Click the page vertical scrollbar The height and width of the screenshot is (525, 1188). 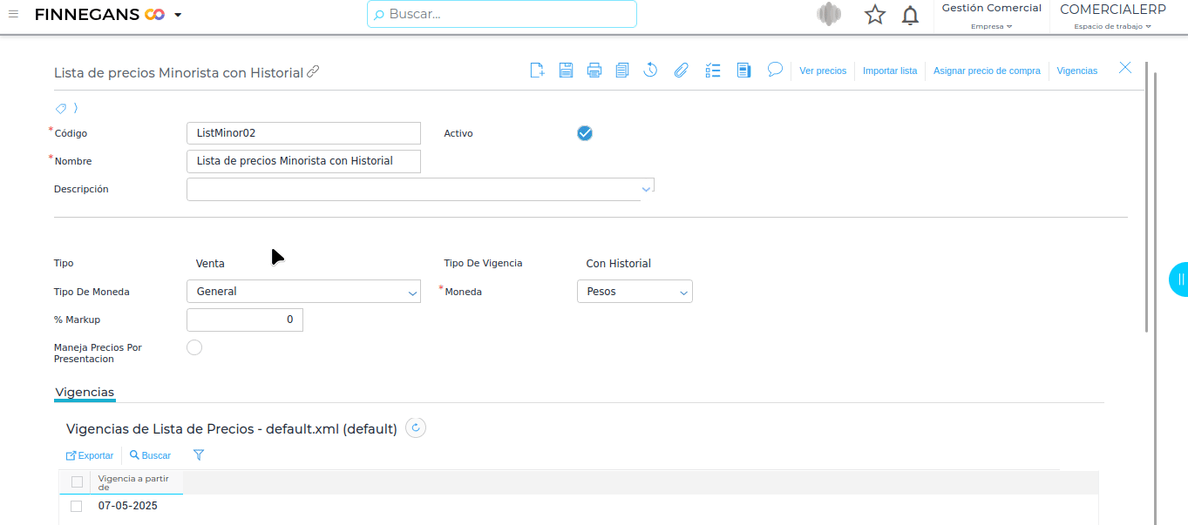(1147, 200)
